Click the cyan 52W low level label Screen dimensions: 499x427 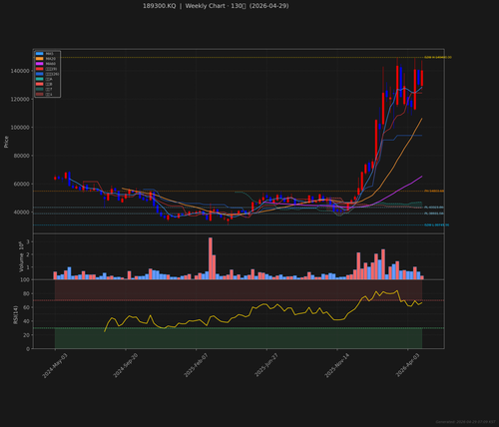click(436, 225)
